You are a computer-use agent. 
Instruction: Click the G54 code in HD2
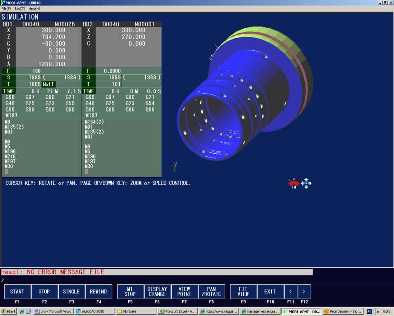click(150, 103)
